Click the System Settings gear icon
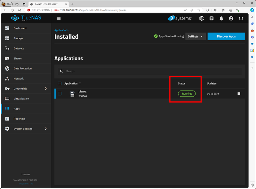Viewport: 256px width, 189px height. pyautogui.click(x=7, y=129)
